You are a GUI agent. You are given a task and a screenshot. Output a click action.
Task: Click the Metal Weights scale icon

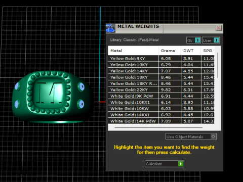110,28
